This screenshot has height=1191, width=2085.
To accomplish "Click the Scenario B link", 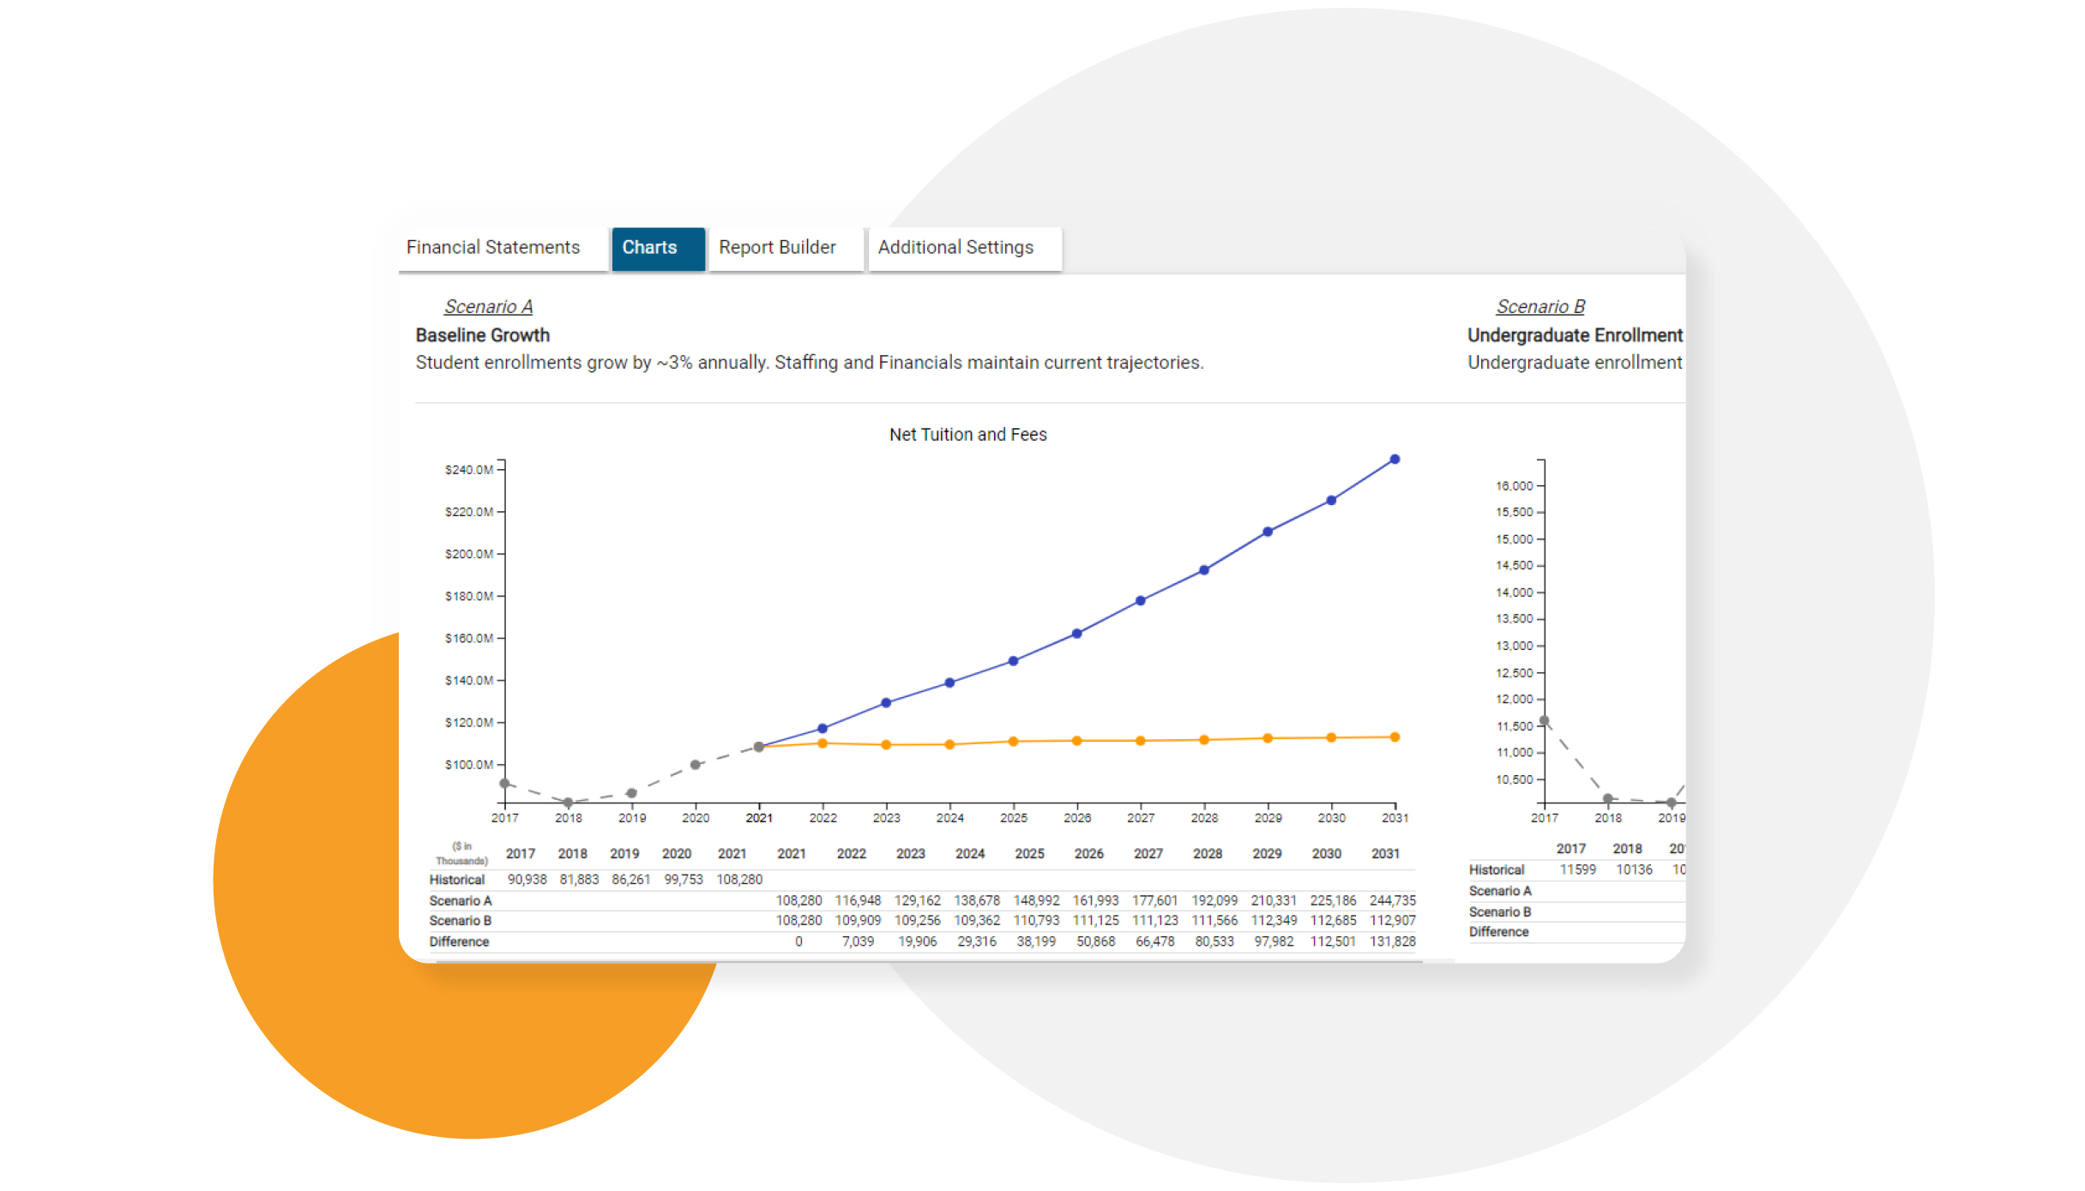I will 1540,306.
